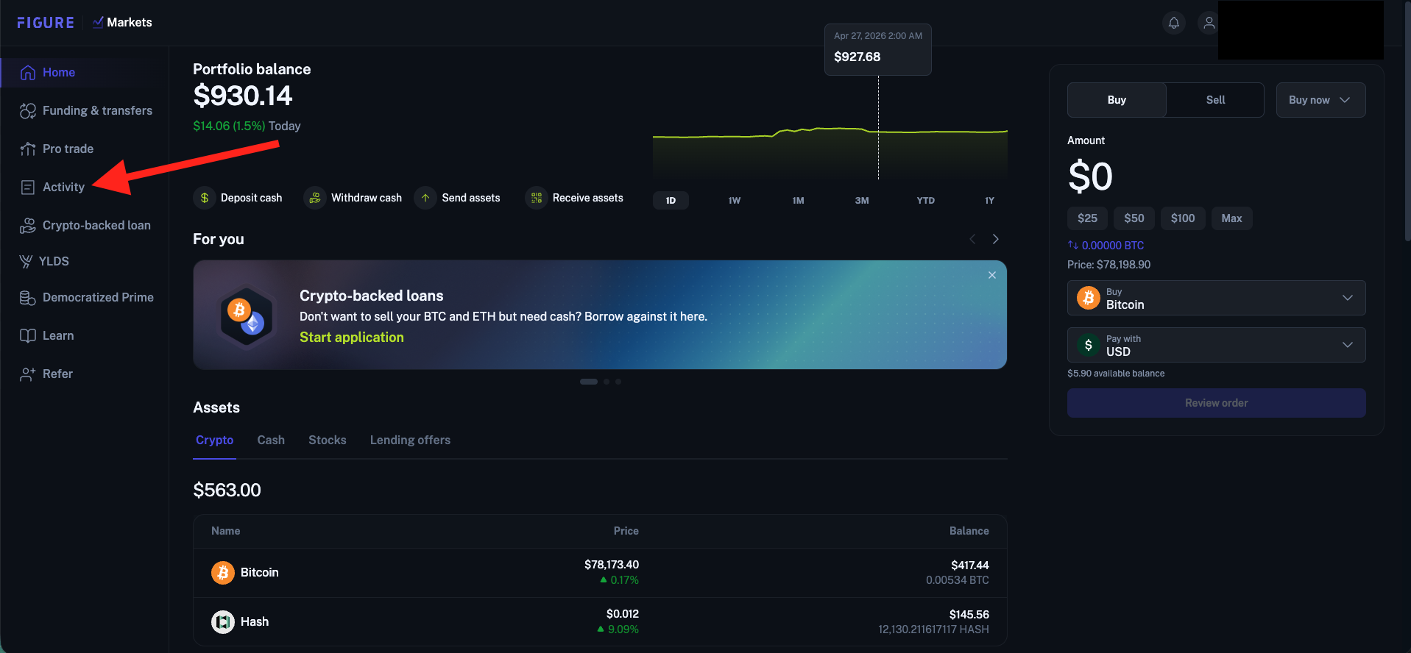Click the Bitcoin coin icon in assets
The image size is (1411, 653).
(x=223, y=572)
